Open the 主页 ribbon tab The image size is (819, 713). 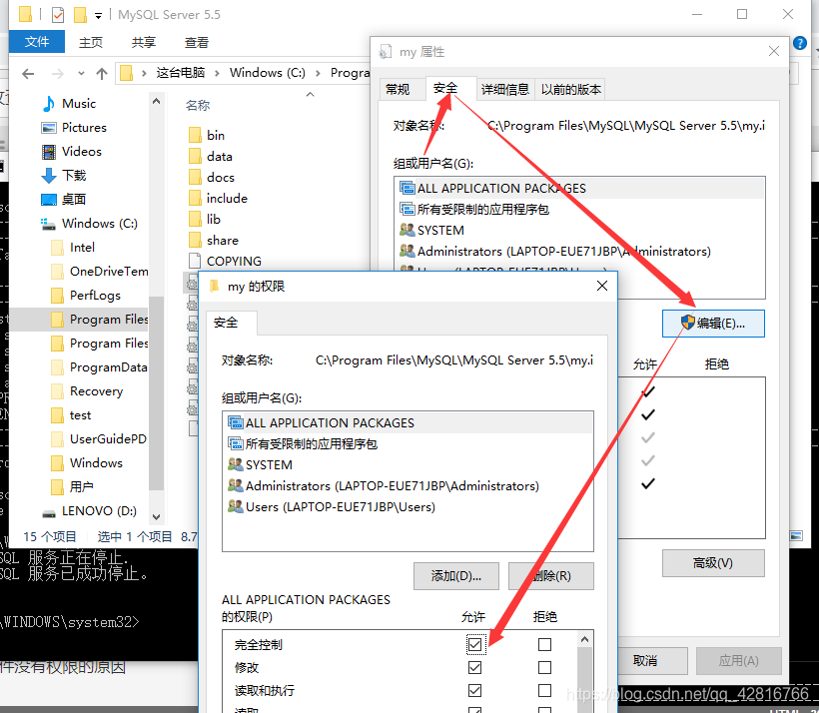coord(91,42)
